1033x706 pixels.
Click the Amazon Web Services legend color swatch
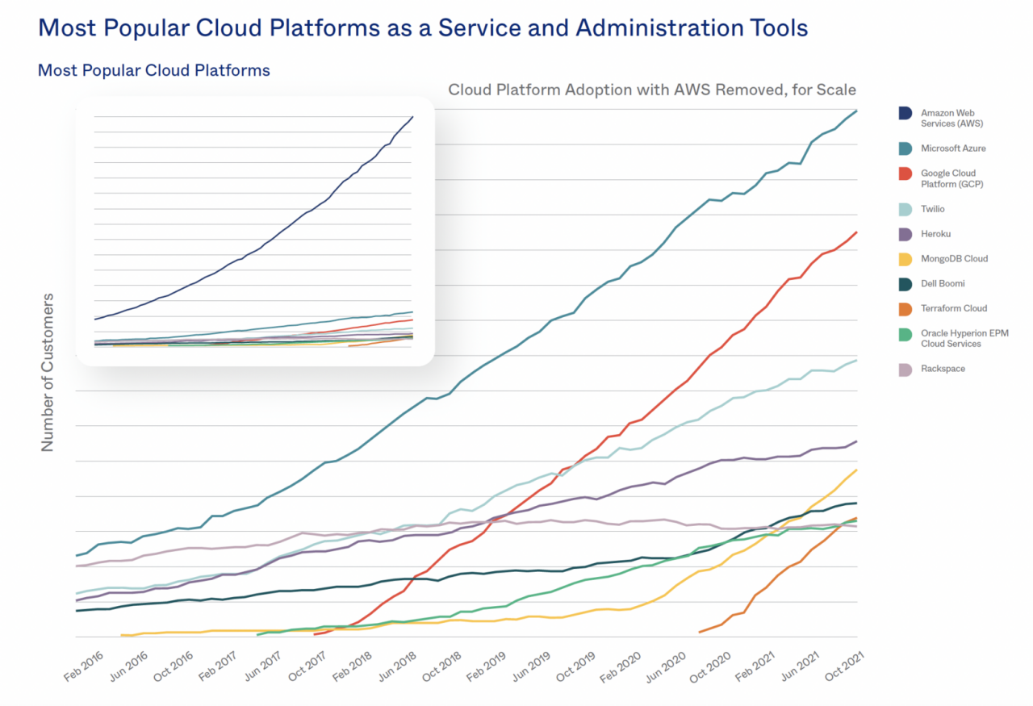[905, 114]
